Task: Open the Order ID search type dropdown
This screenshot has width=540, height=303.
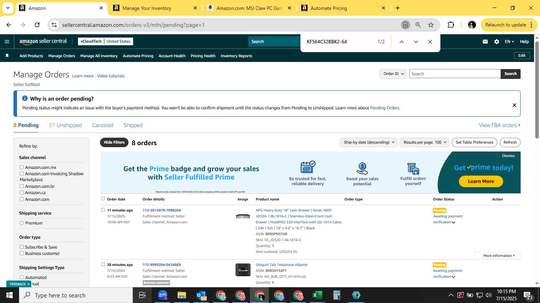Action: [393, 74]
